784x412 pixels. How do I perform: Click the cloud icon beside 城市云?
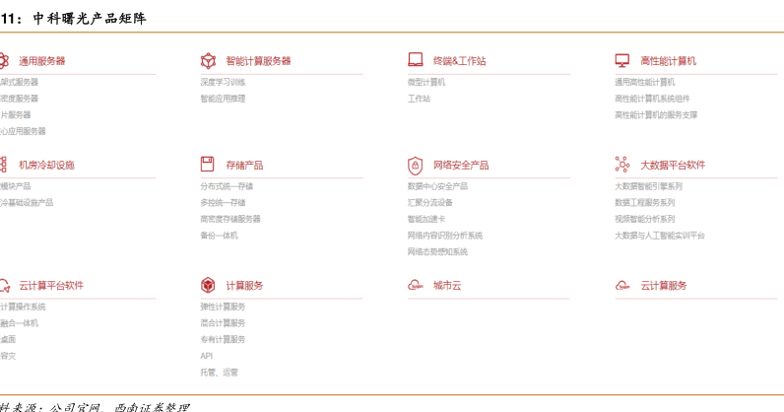click(x=416, y=286)
